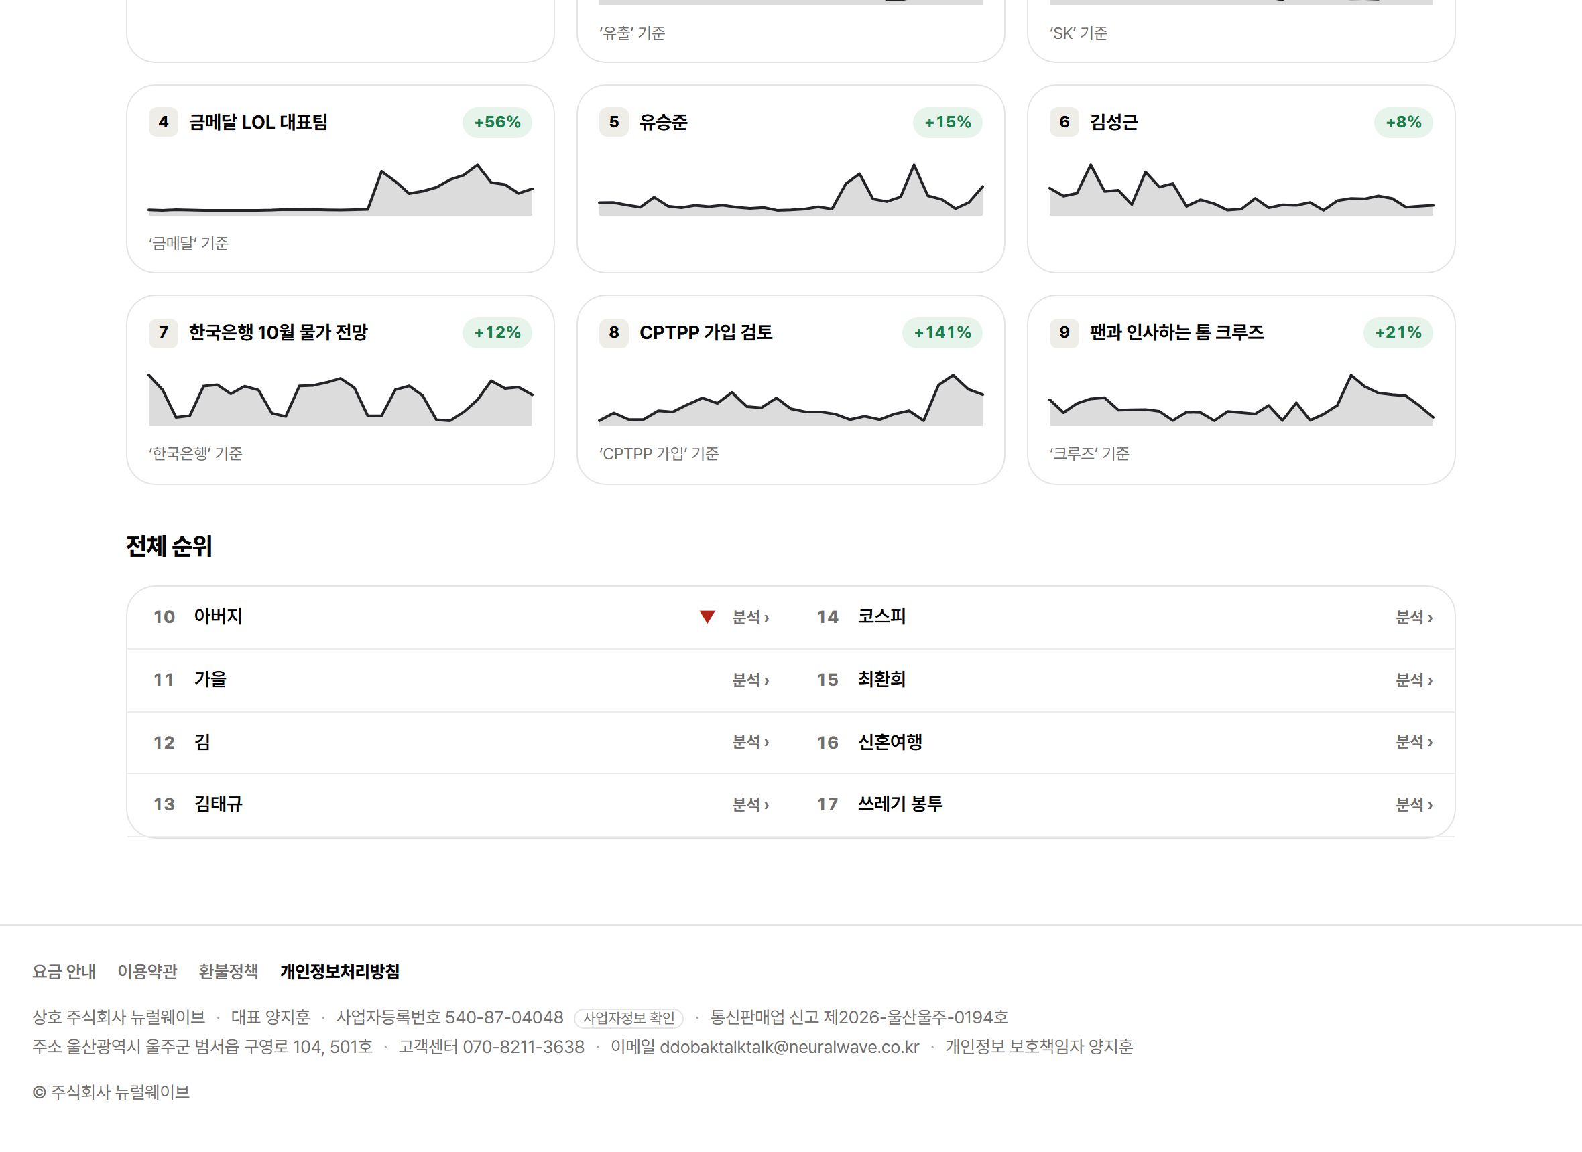Open the 팬과 인사하는 톰 크루즈 card
Viewport: 1582px width, 1152px height.
point(1241,390)
